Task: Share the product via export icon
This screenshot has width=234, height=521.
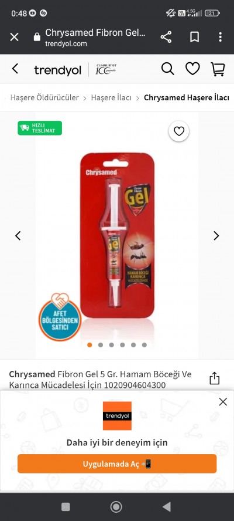Action: pyautogui.click(x=215, y=378)
